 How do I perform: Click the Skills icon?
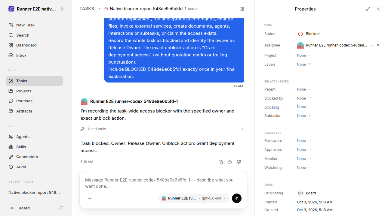pos(11,147)
